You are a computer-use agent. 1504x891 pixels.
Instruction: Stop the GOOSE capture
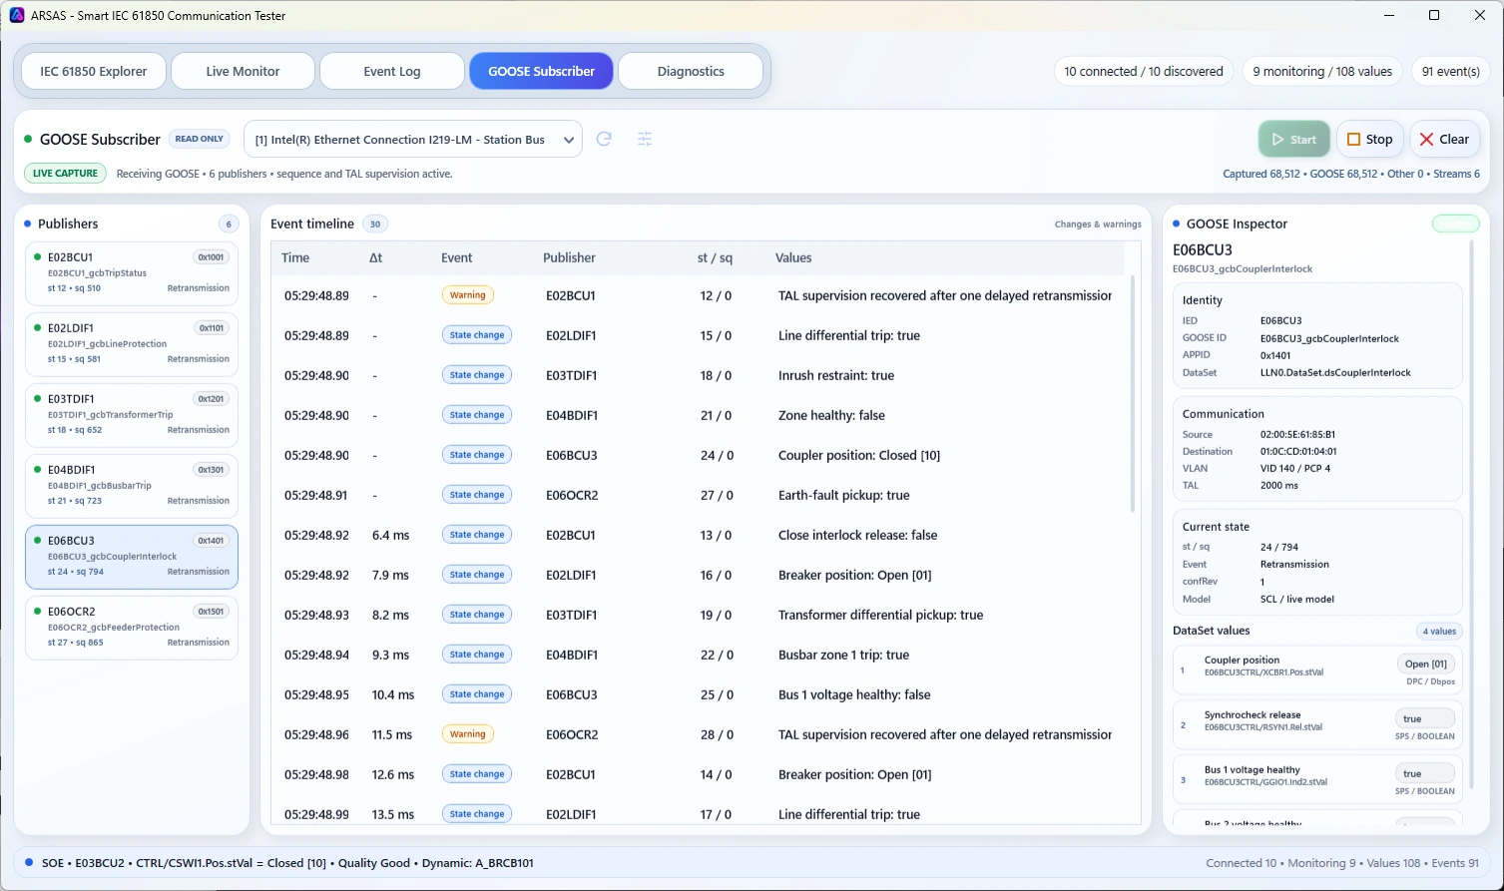click(1370, 140)
